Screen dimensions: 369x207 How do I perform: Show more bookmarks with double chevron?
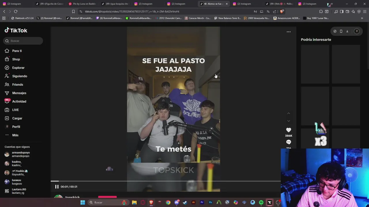362,18
